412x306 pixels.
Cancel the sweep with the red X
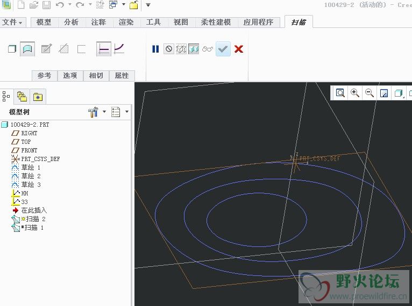pos(239,49)
